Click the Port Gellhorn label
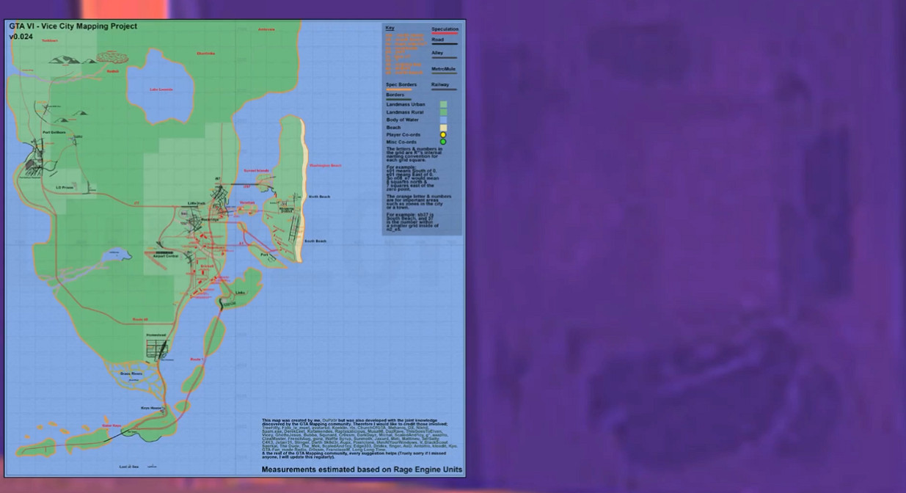The width and height of the screenshot is (906, 493). pyautogui.click(x=54, y=132)
